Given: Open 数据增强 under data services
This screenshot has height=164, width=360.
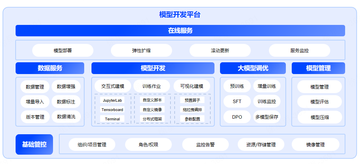Looking at the screenshot, I should [66, 86].
